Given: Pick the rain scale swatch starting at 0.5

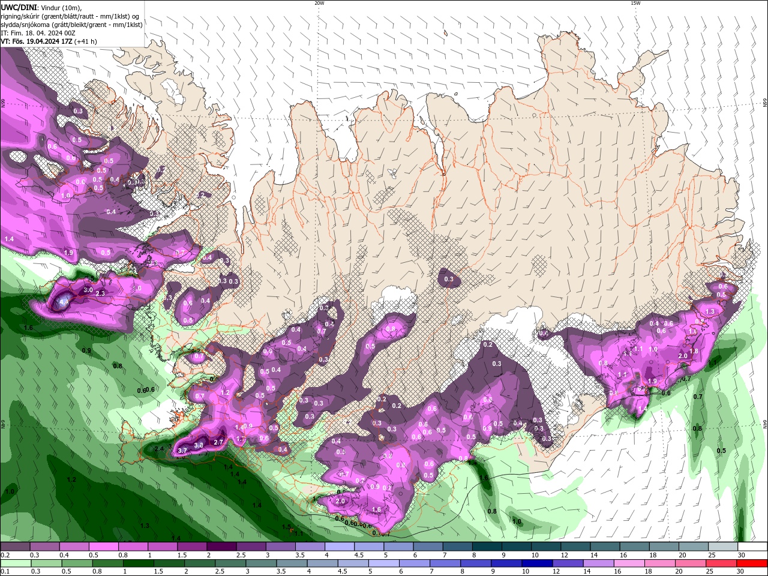Looking at the screenshot, I should coord(77,563).
